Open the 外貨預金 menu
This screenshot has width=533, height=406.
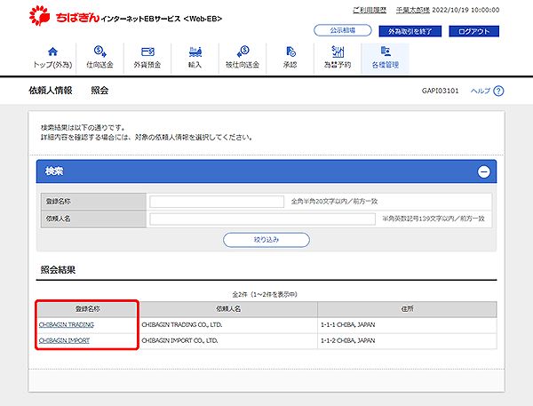point(147,58)
